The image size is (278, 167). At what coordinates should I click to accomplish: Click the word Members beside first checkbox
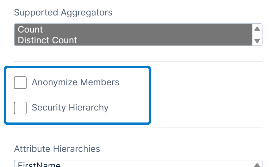click(x=100, y=82)
